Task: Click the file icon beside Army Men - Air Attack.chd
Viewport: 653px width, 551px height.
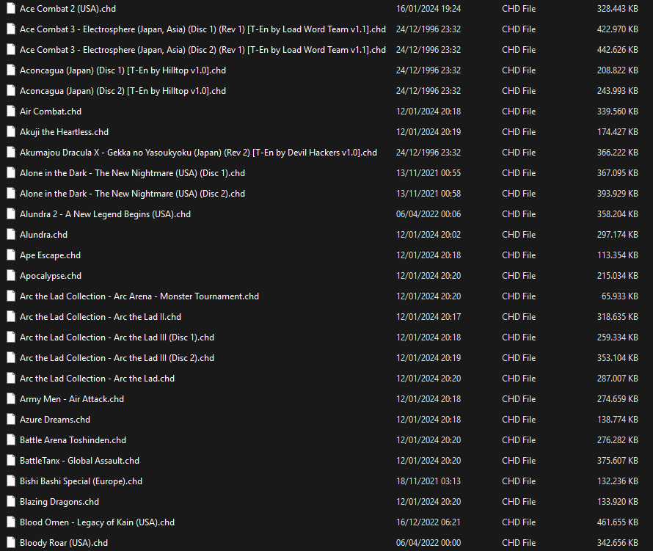Action: 11,399
